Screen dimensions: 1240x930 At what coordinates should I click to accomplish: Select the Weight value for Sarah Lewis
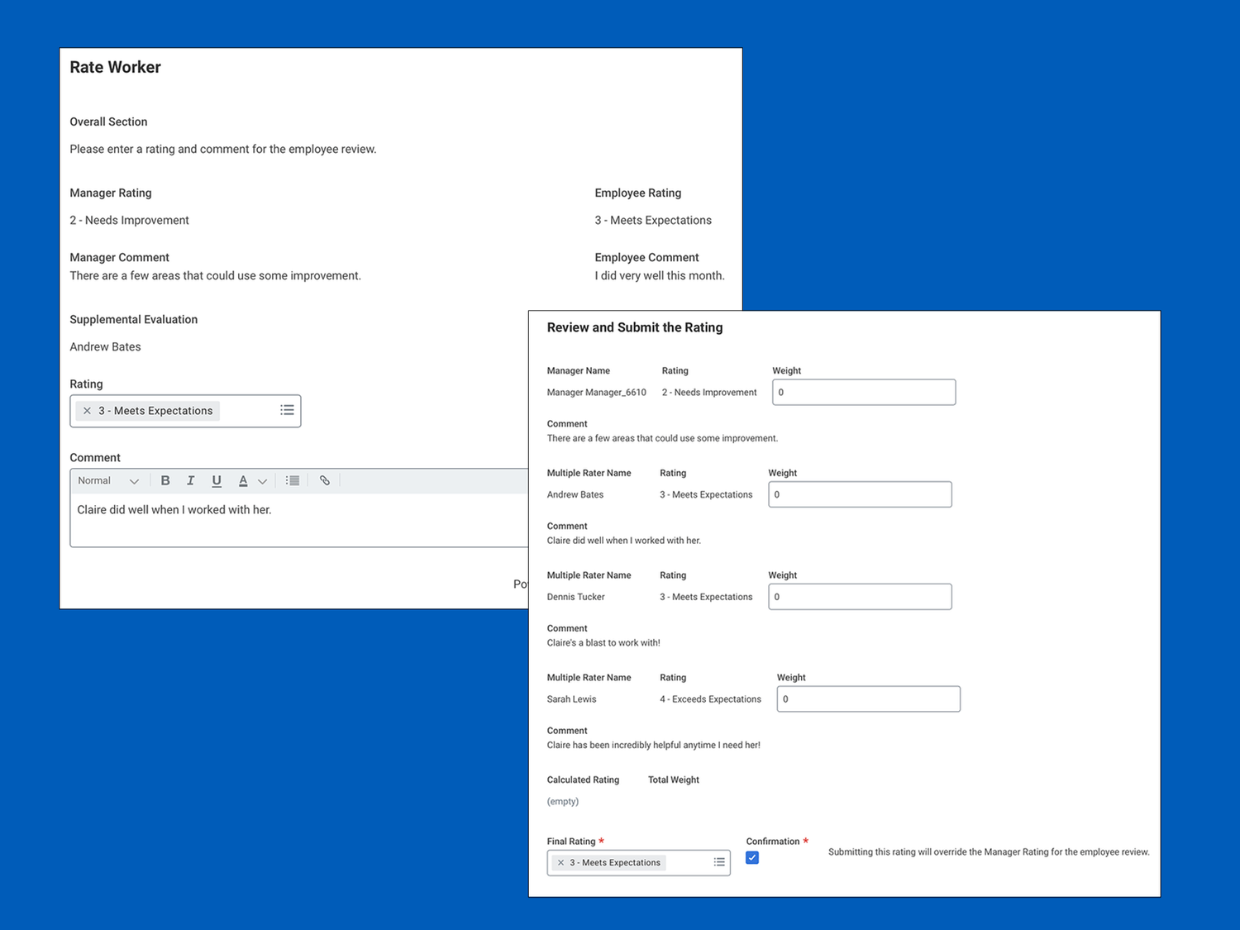[x=867, y=699]
